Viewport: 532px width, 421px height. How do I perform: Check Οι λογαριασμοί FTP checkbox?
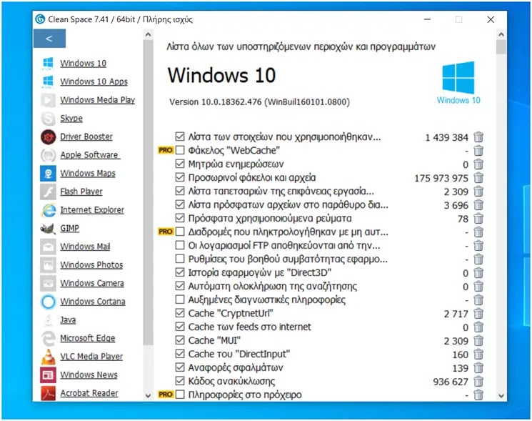(180, 245)
